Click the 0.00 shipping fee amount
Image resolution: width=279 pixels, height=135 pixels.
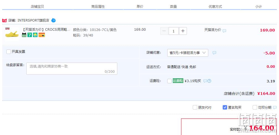click(x=271, y=66)
